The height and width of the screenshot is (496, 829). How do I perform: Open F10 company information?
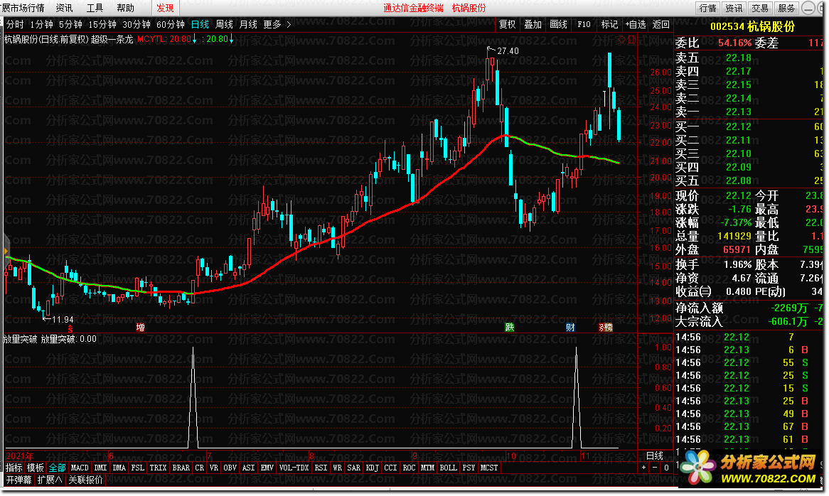tap(584, 24)
